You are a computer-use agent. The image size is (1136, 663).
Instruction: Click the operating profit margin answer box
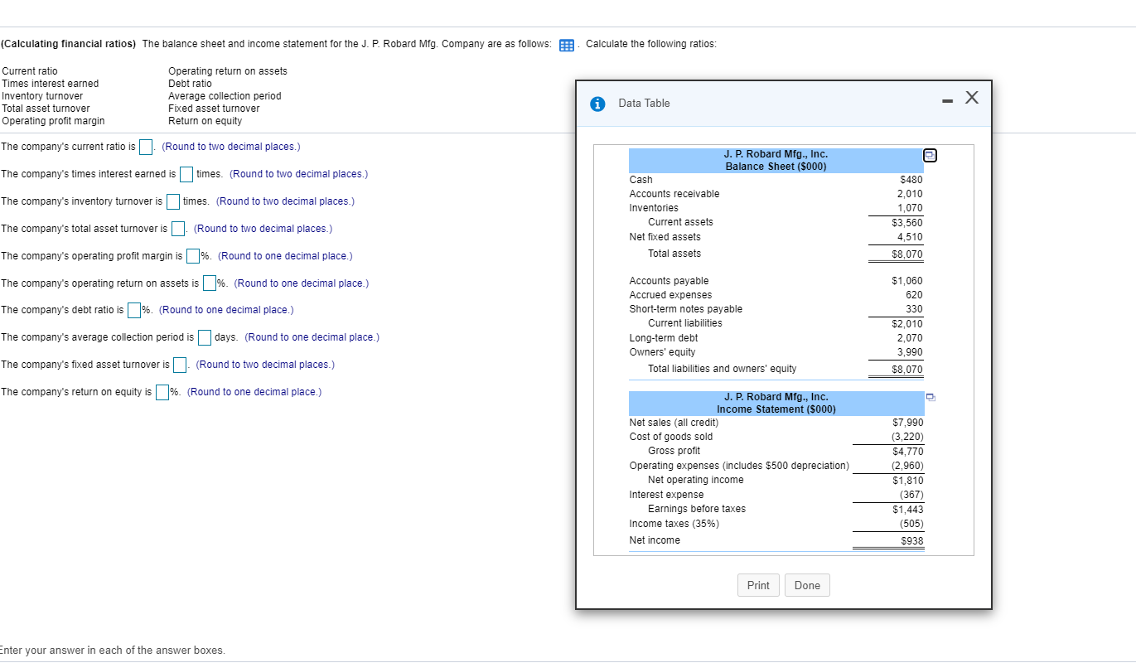click(191, 256)
